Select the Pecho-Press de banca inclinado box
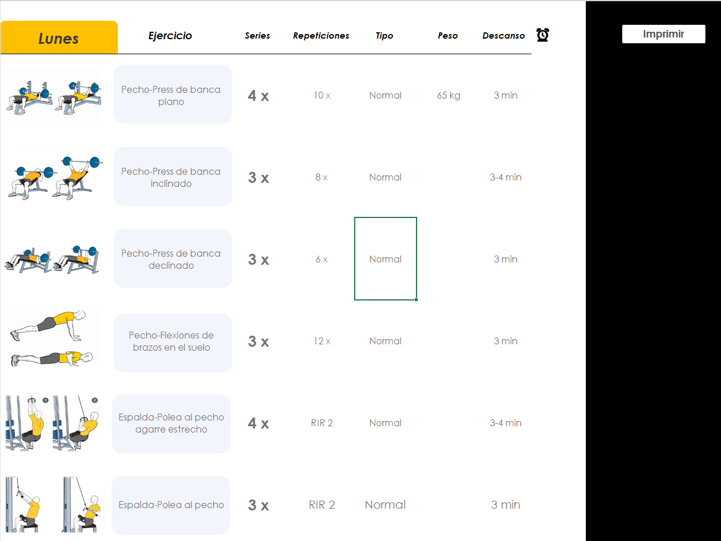This screenshot has width=721, height=541. click(173, 176)
